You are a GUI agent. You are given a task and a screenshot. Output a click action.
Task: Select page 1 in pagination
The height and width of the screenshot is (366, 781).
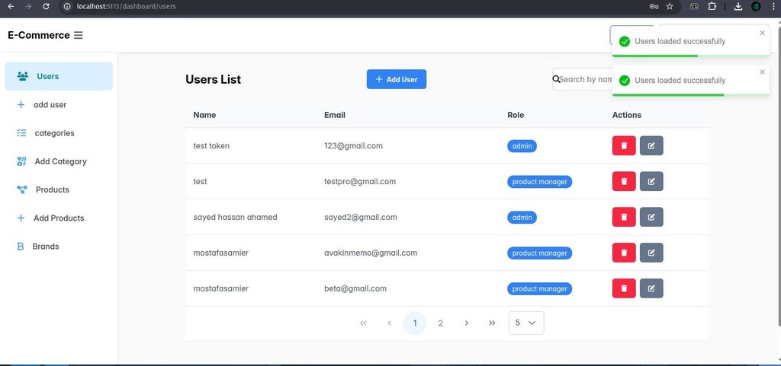[x=415, y=323]
